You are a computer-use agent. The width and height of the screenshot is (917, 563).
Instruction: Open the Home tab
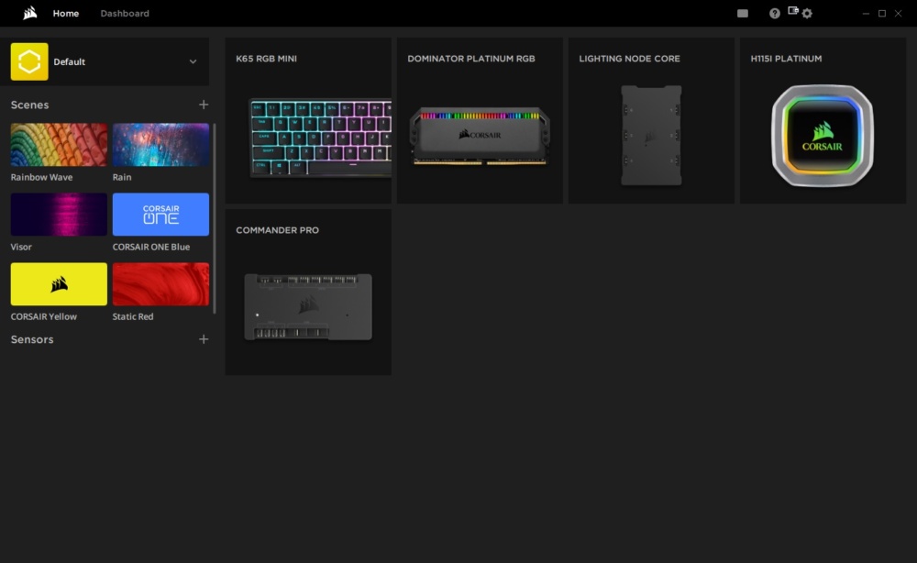[x=65, y=14]
